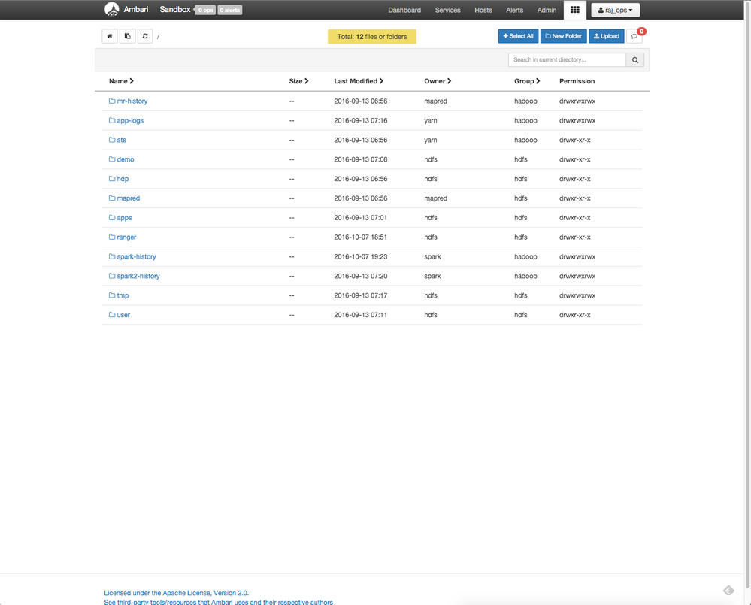The width and height of the screenshot is (751, 605).
Task: Create a New Folder
Action: [x=563, y=36]
